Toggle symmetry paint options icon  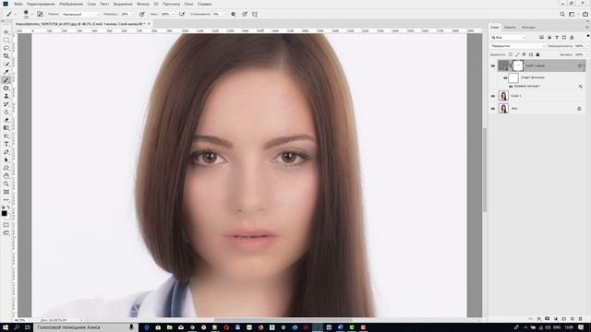point(255,14)
